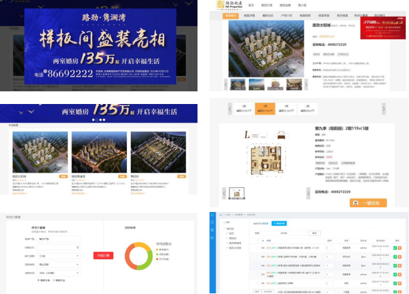Select the first carousel dot under the 135万 banner
This screenshot has height=294, width=409.
point(93,120)
